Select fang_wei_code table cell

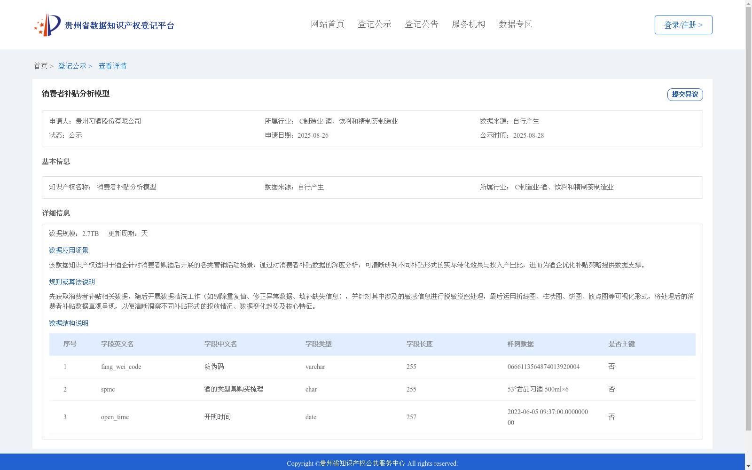121,367
